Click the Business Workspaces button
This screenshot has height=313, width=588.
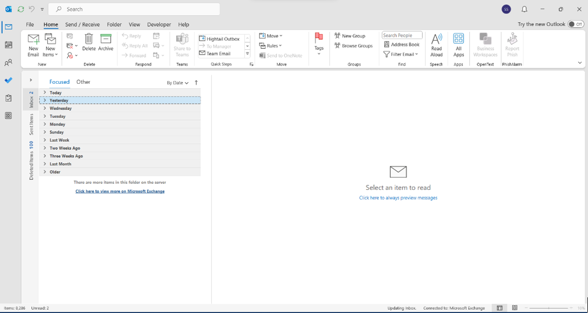coord(485,45)
